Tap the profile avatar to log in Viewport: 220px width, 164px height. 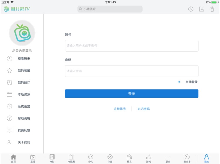(x=22, y=33)
